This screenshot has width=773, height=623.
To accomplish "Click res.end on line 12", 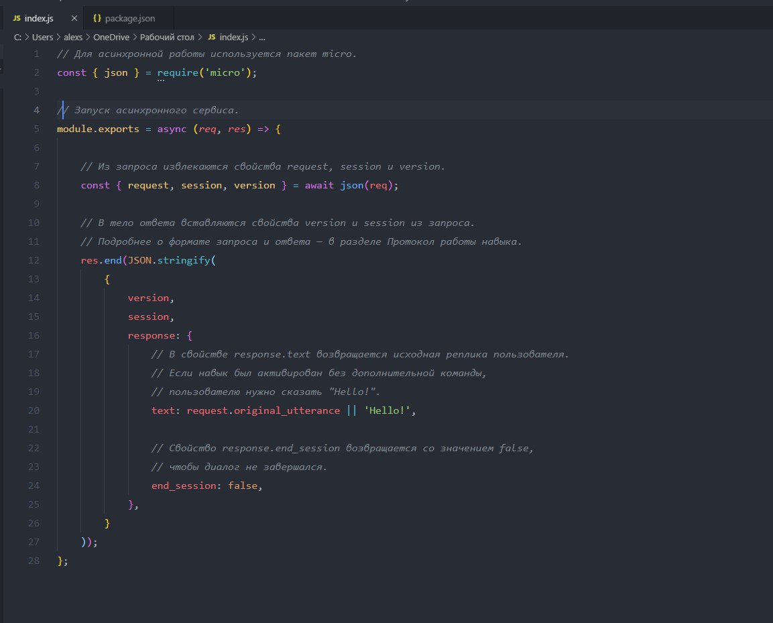I will coord(101,260).
